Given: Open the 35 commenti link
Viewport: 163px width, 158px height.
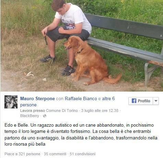Looking at the screenshot, I should pos(55,154).
